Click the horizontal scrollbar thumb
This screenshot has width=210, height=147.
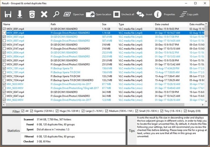pos(95,105)
